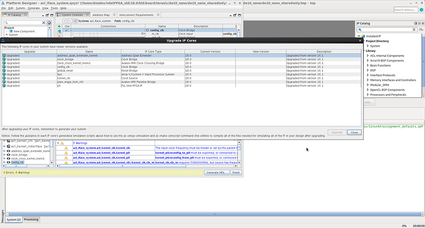Select clock_cross_kernel_mem1 in hierarchy tree
The image size is (425, 228).
point(28,159)
